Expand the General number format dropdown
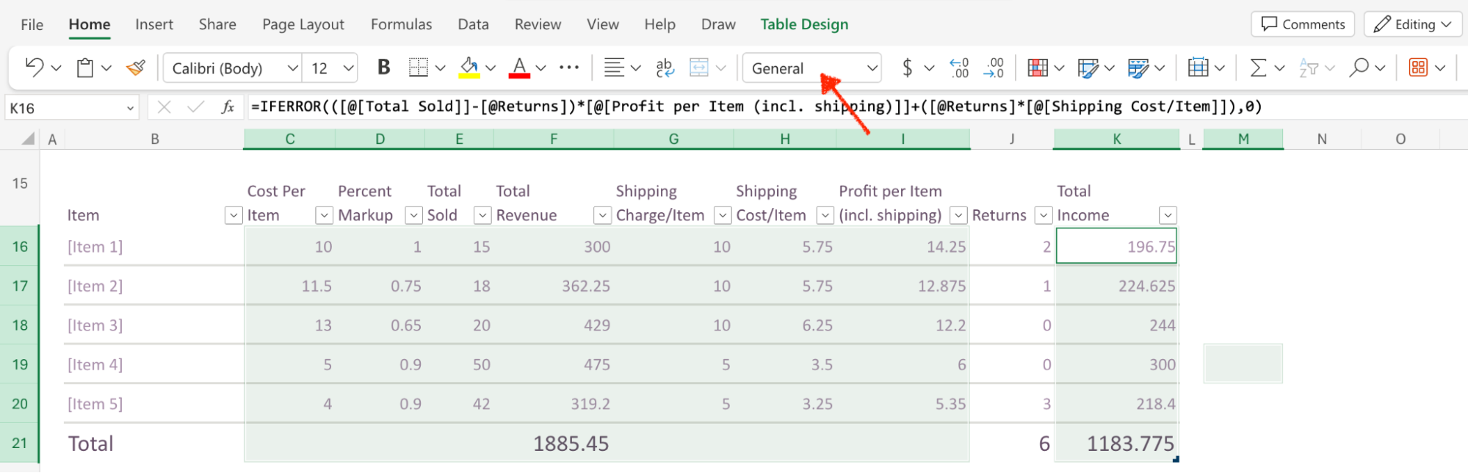1468x473 pixels. point(872,68)
